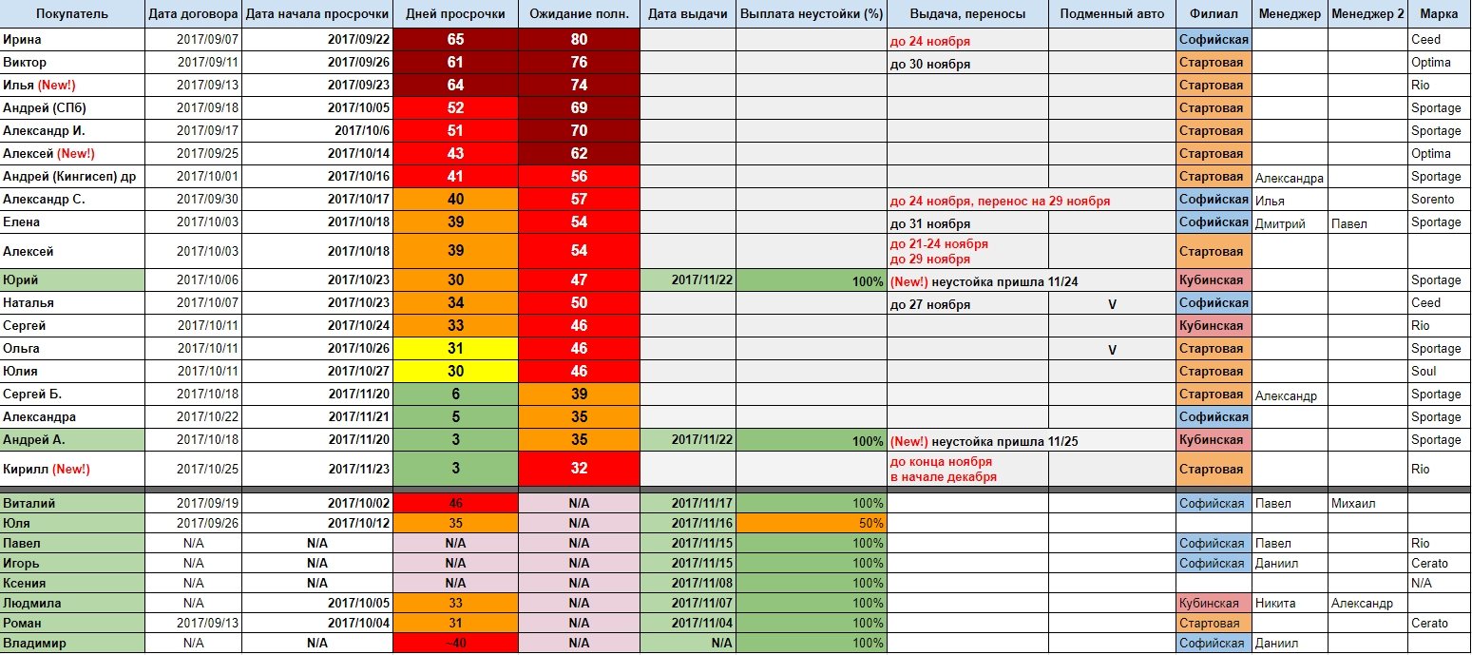Click the Optima cell in Виктор row

coord(1440,63)
